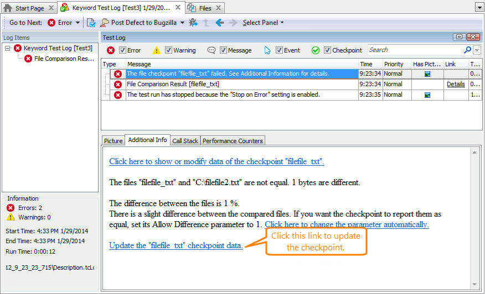This screenshot has width=485, height=294.
Task: Open the Go to Next type dropdown arrow
Action: [78, 23]
